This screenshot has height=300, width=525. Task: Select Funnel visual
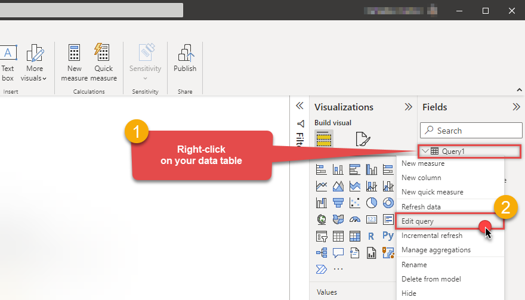pos(338,203)
